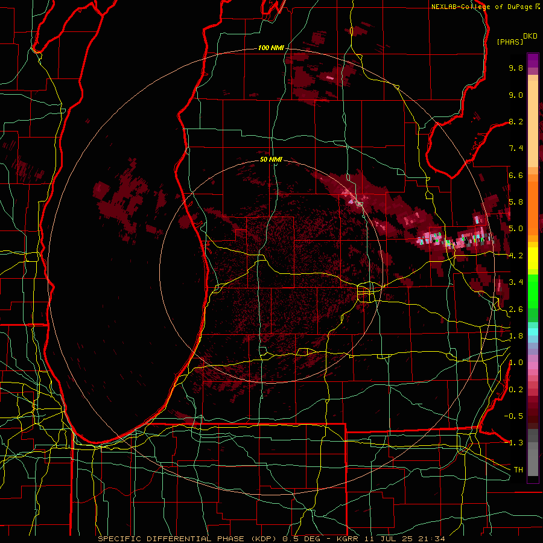Screen dimensions: 543x543
Task: Click the [PHAS] legend label
Action: (x=510, y=42)
